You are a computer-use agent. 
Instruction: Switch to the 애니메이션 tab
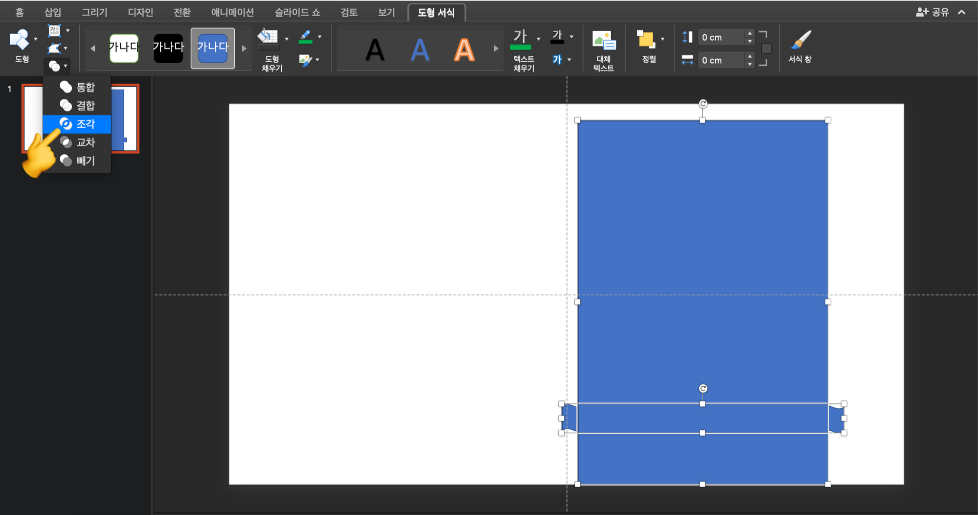(232, 12)
